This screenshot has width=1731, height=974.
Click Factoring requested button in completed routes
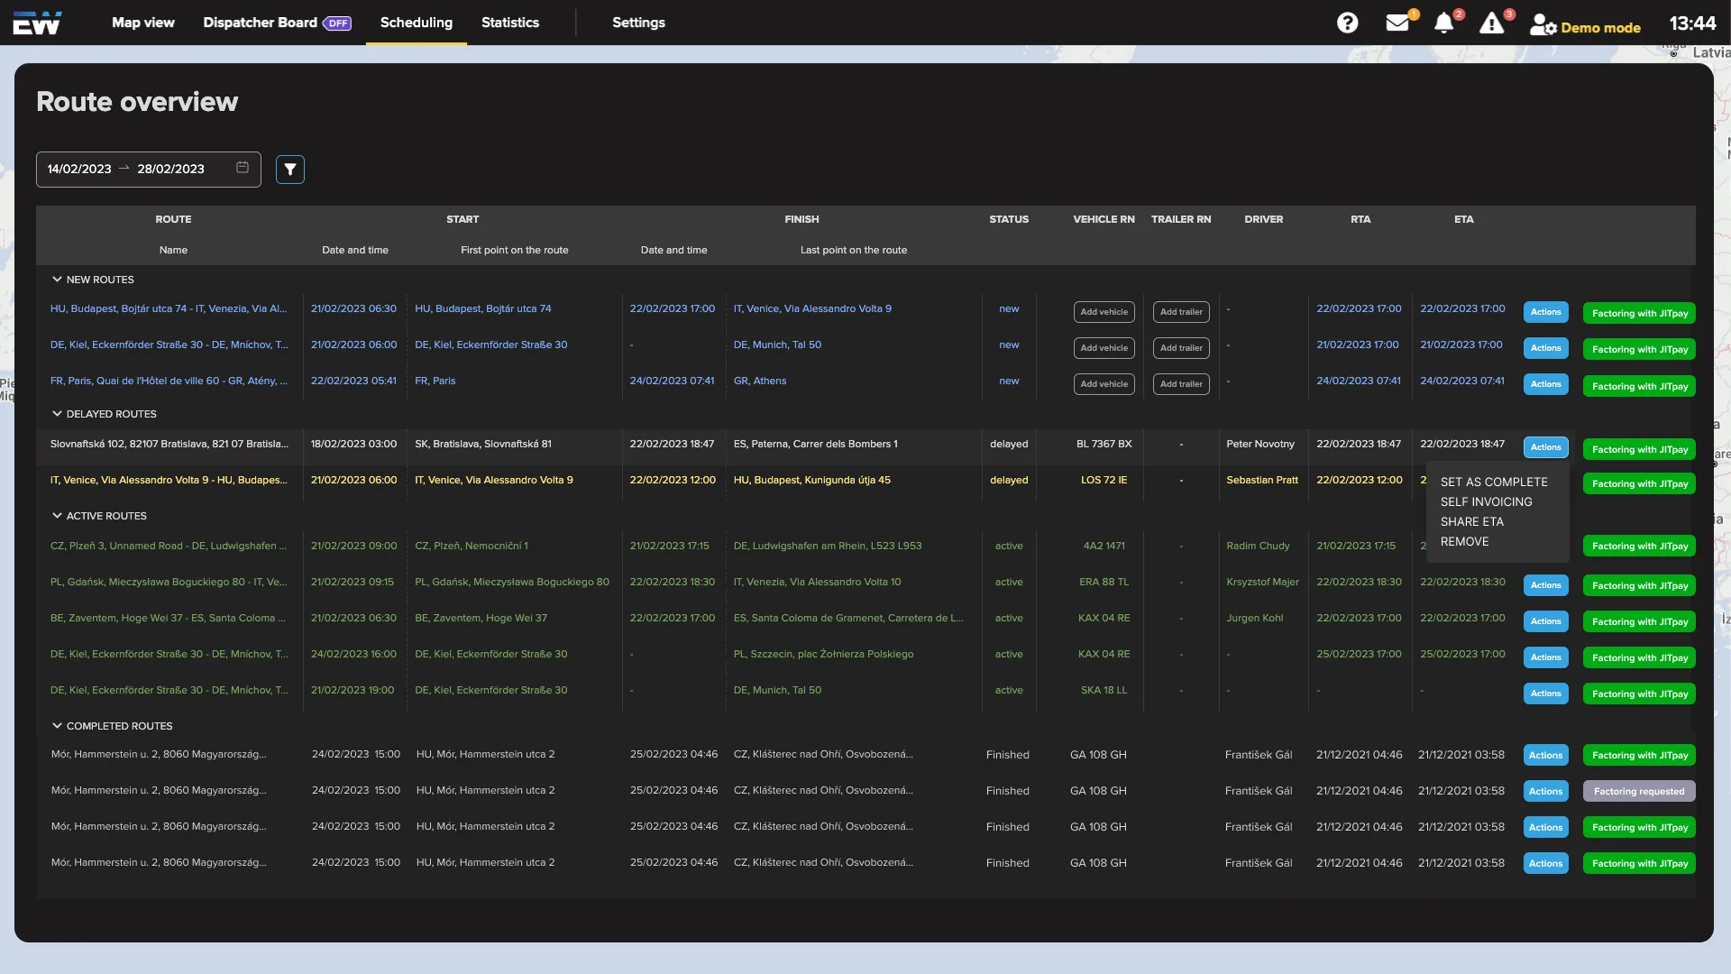1639,791
